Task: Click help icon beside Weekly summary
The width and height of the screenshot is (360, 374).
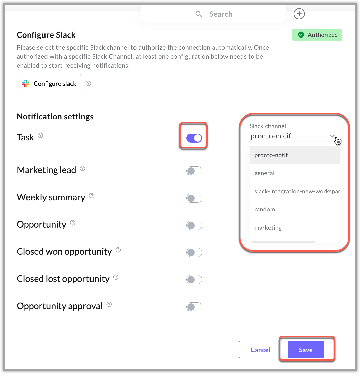Action: coord(92,196)
